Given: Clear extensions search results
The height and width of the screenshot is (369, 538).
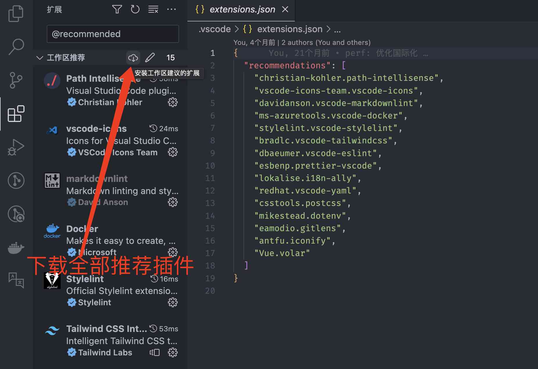Looking at the screenshot, I should [x=153, y=10].
